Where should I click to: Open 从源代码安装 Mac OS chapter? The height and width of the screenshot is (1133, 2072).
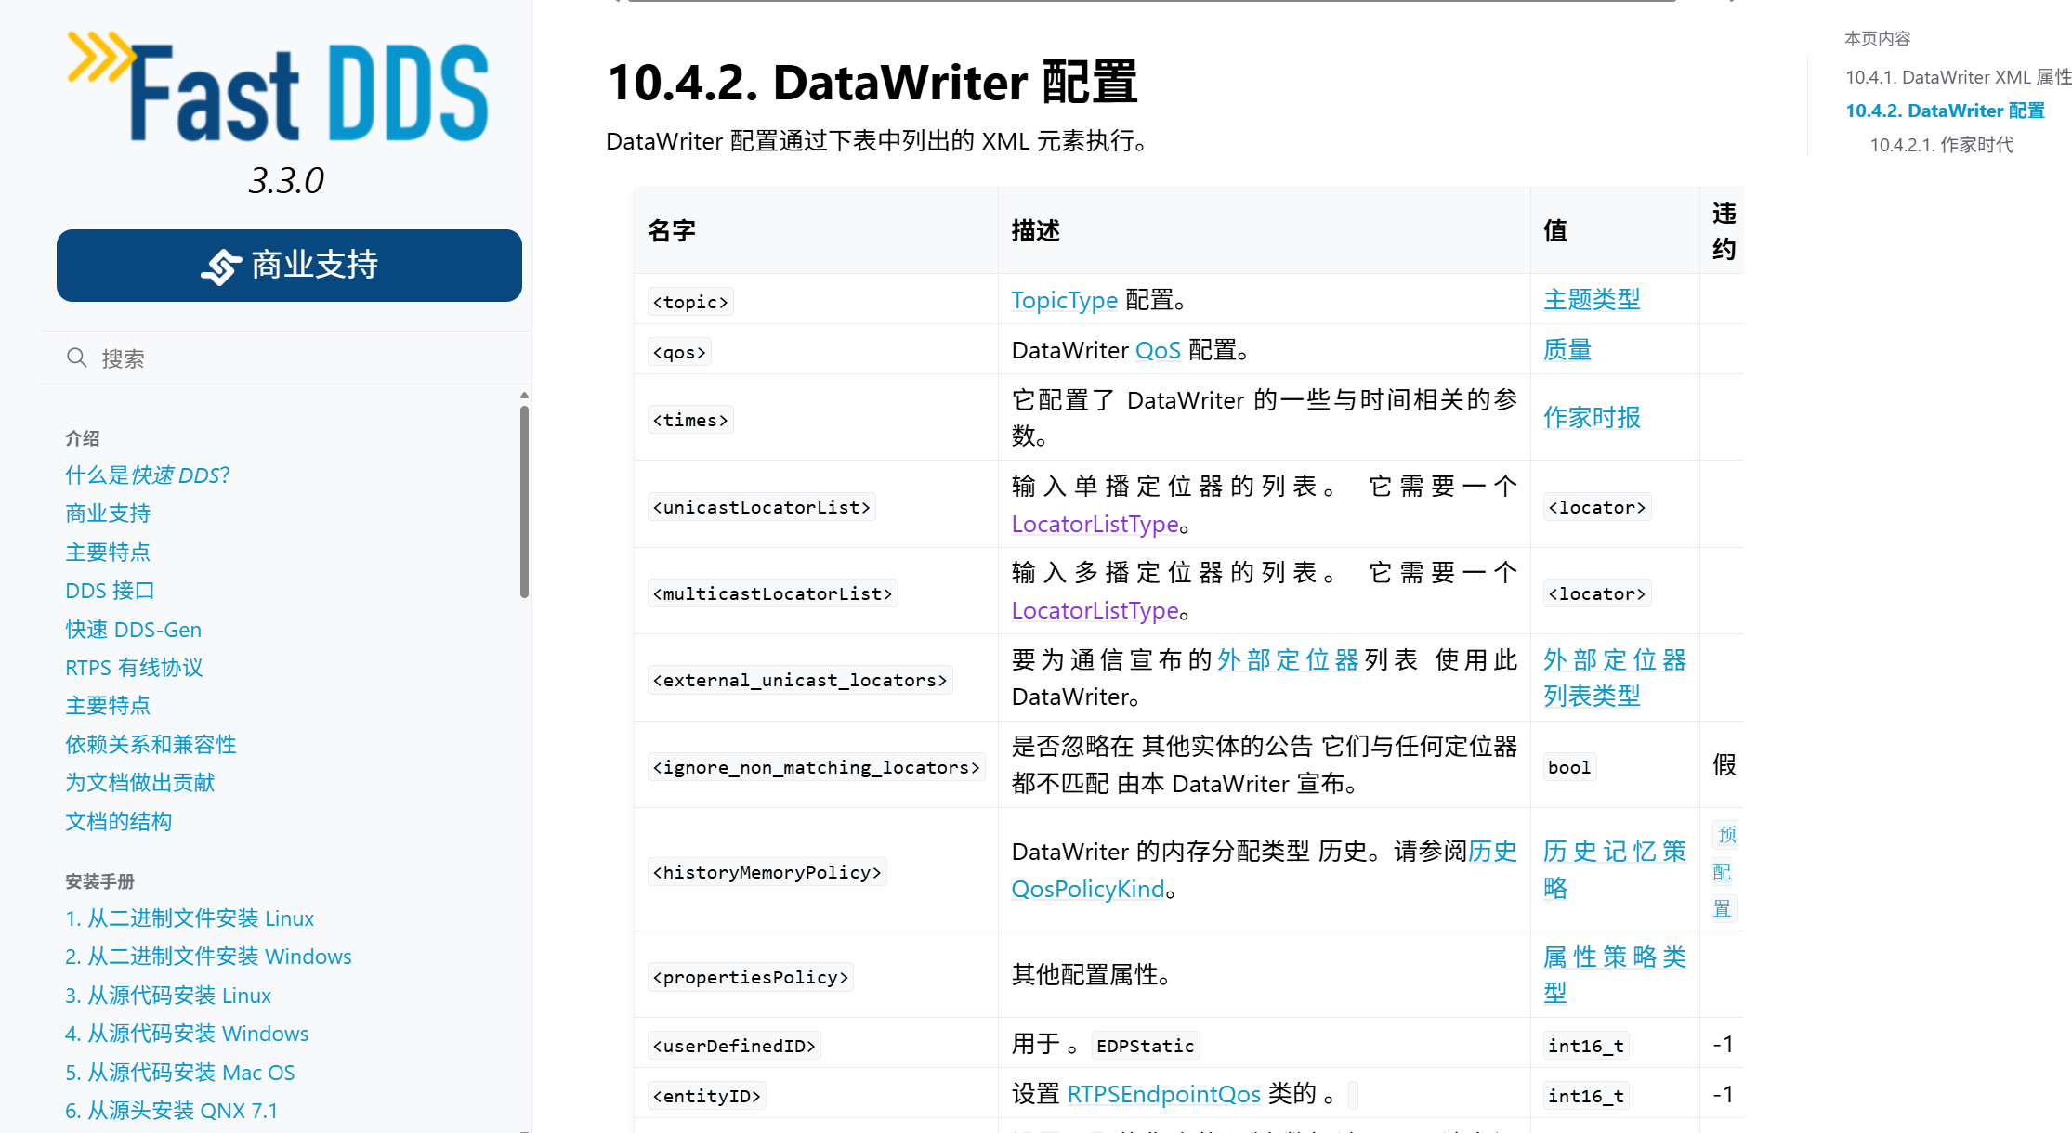[x=179, y=1073]
